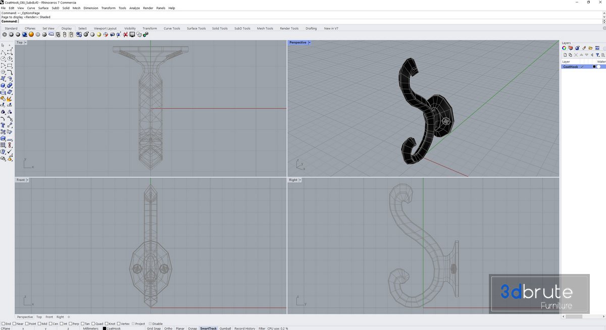Viewport: 606px width, 330px height.
Task: Switch to the Mesh Tools toolbar tab
Action: coord(265,28)
